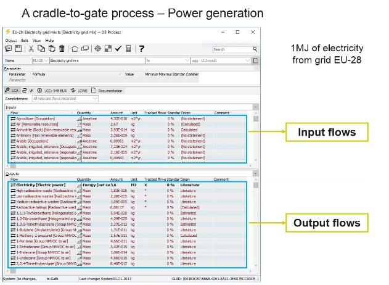The width and height of the screenshot is (389, 285).
Task: Click the checkmark toolbar icon
Action: [x=118, y=48]
